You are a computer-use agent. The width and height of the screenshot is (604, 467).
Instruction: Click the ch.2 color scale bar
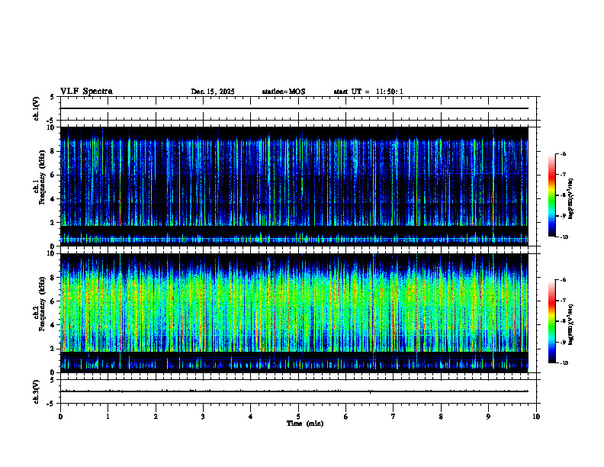[x=551, y=321]
